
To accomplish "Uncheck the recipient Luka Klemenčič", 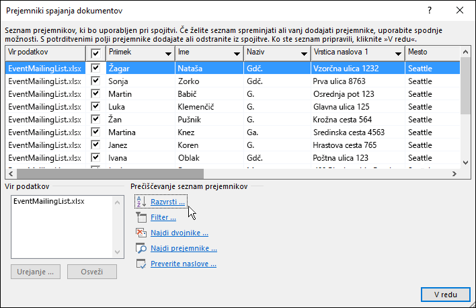I will pyautogui.click(x=95, y=106).
